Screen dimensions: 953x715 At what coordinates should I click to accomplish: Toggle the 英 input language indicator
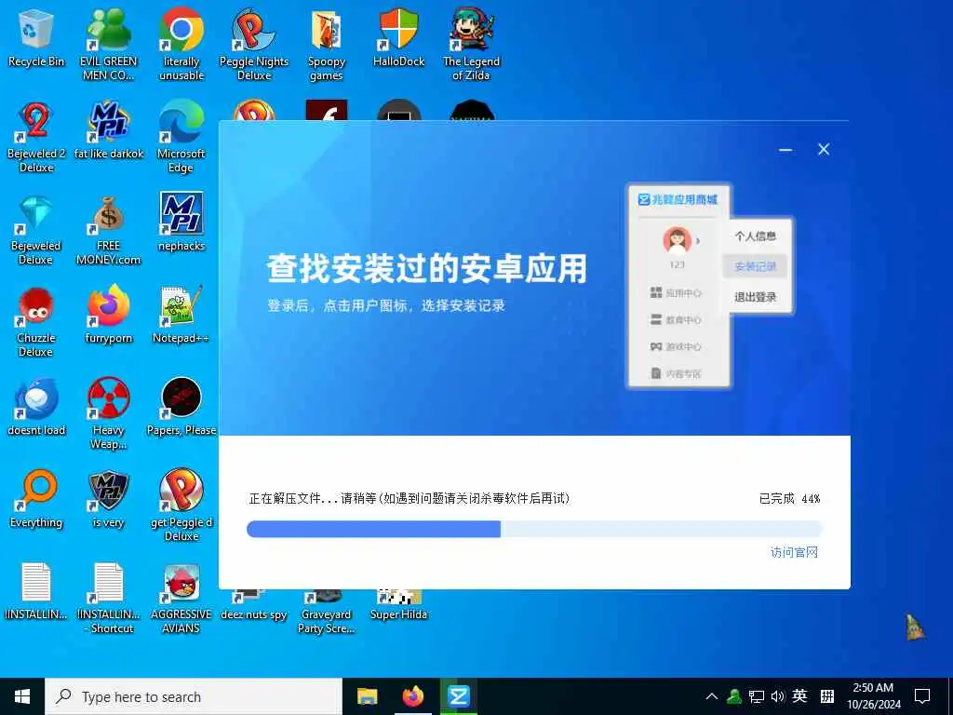(799, 696)
